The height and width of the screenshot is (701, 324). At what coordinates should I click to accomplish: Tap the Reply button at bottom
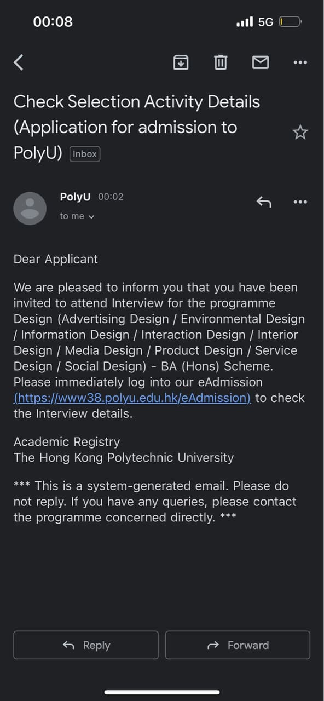pyautogui.click(x=86, y=645)
